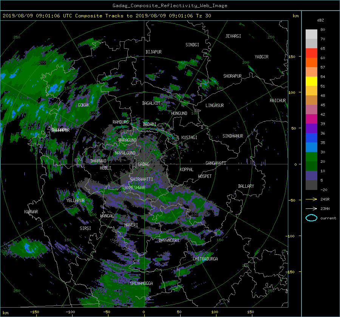Click the SINDHANUR city label

pyautogui.click(x=233, y=136)
